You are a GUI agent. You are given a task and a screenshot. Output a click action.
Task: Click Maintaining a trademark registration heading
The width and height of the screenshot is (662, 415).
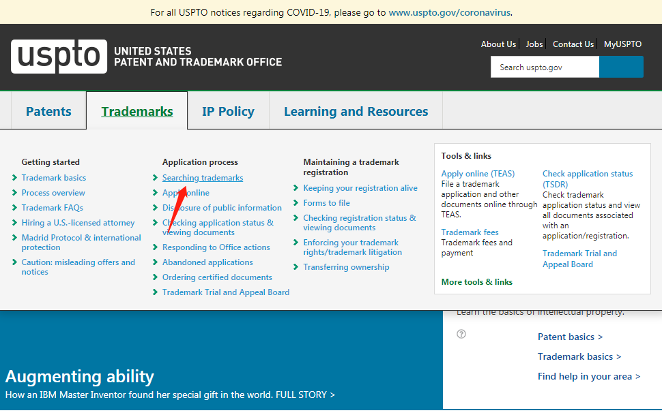coord(351,167)
